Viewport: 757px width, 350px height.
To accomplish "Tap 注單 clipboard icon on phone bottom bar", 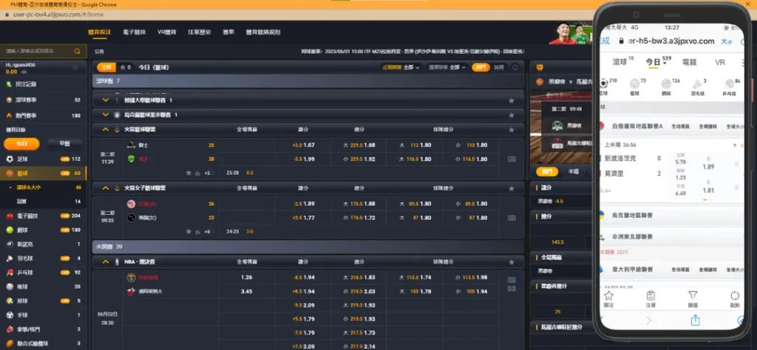I will pos(651,295).
